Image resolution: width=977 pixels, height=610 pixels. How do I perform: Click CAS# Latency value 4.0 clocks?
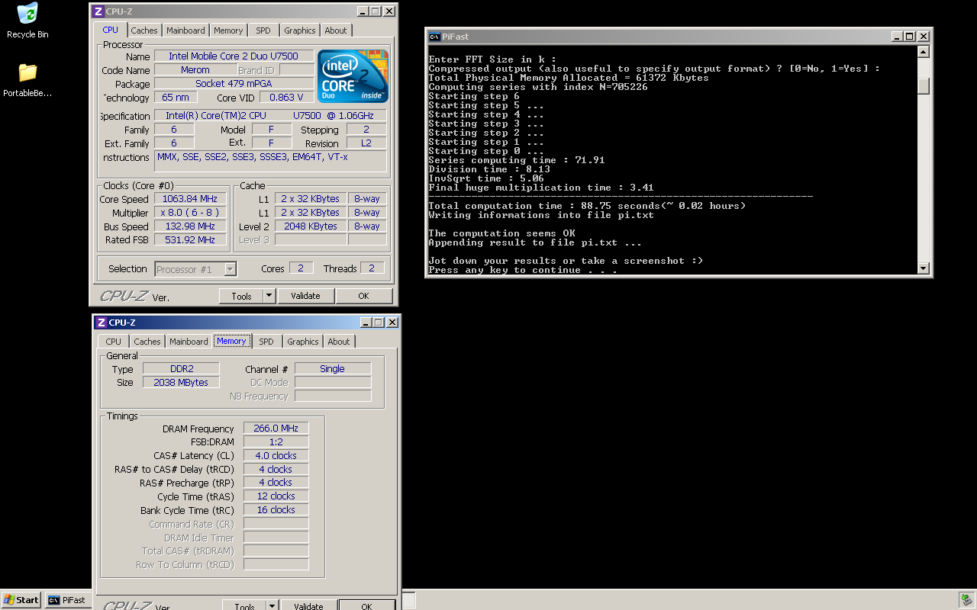[276, 456]
